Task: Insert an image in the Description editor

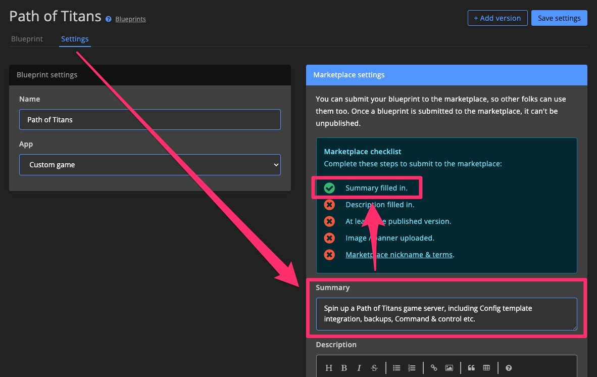Action: click(449, 368)
